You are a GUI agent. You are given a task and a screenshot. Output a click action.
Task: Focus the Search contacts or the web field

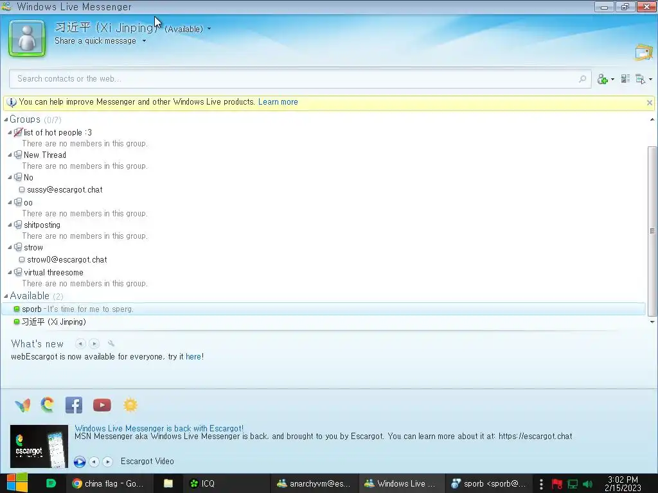click(300, 79)
